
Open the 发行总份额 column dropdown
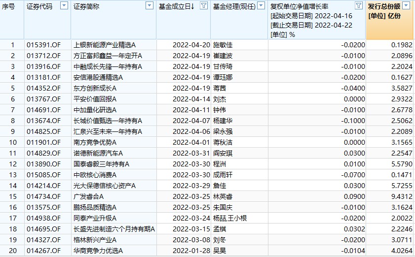click(406, 5)
